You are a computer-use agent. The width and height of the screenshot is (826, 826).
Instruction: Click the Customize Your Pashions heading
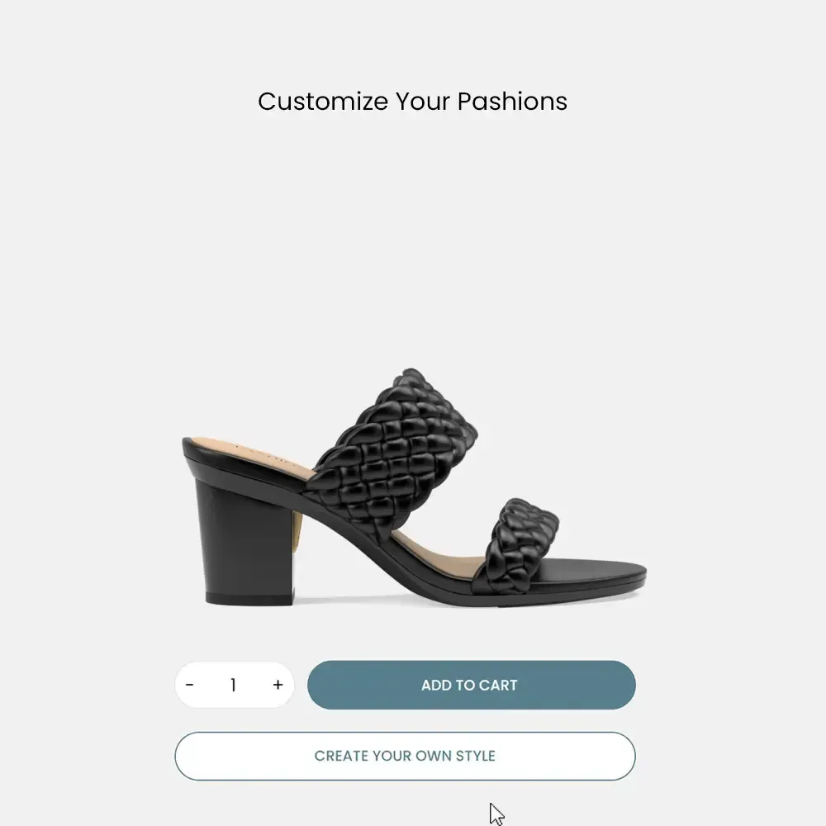[412, 102]
